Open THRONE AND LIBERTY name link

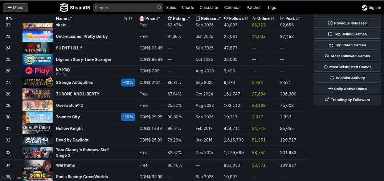78,94
